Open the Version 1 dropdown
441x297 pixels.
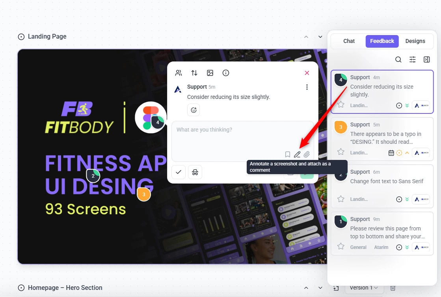(364, 288)
